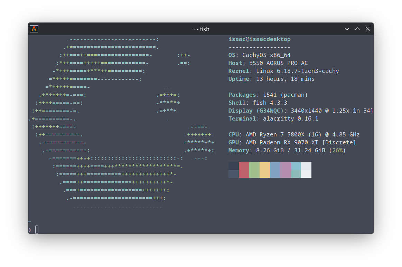402x267 pixels.
Task: Click the red color swatch
Action: pos(244,170)
